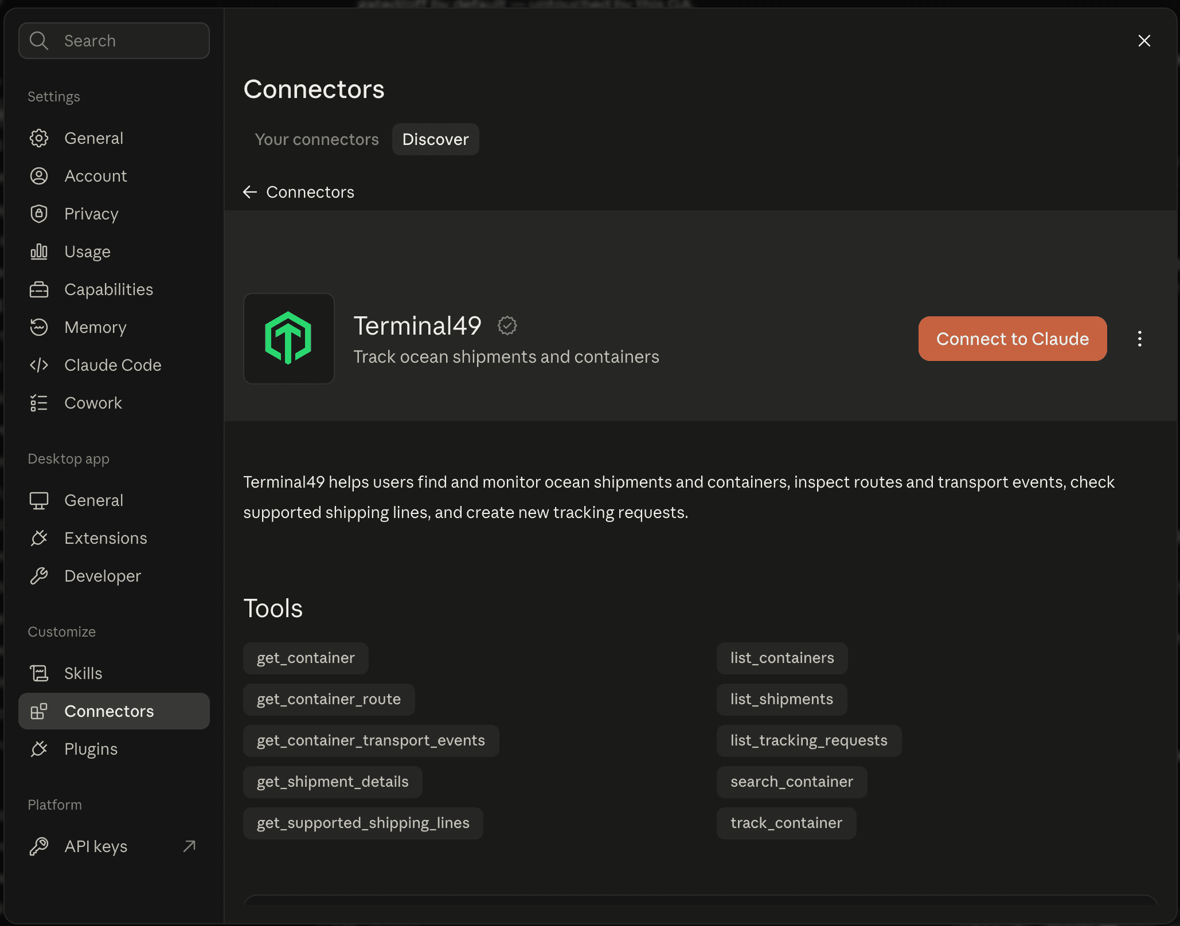
Task: Click the Account person icon
Action: pos(39,176)
